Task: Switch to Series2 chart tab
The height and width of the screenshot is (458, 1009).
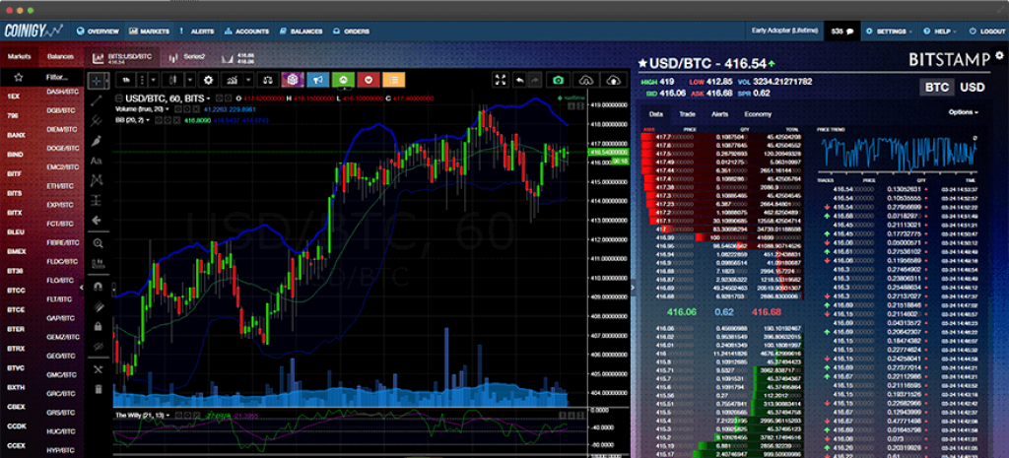Action: tap(187, 57)
